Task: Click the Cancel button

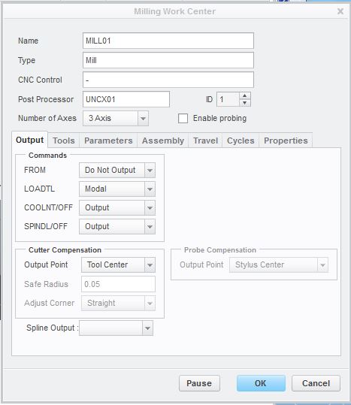Action: point(316,383)
